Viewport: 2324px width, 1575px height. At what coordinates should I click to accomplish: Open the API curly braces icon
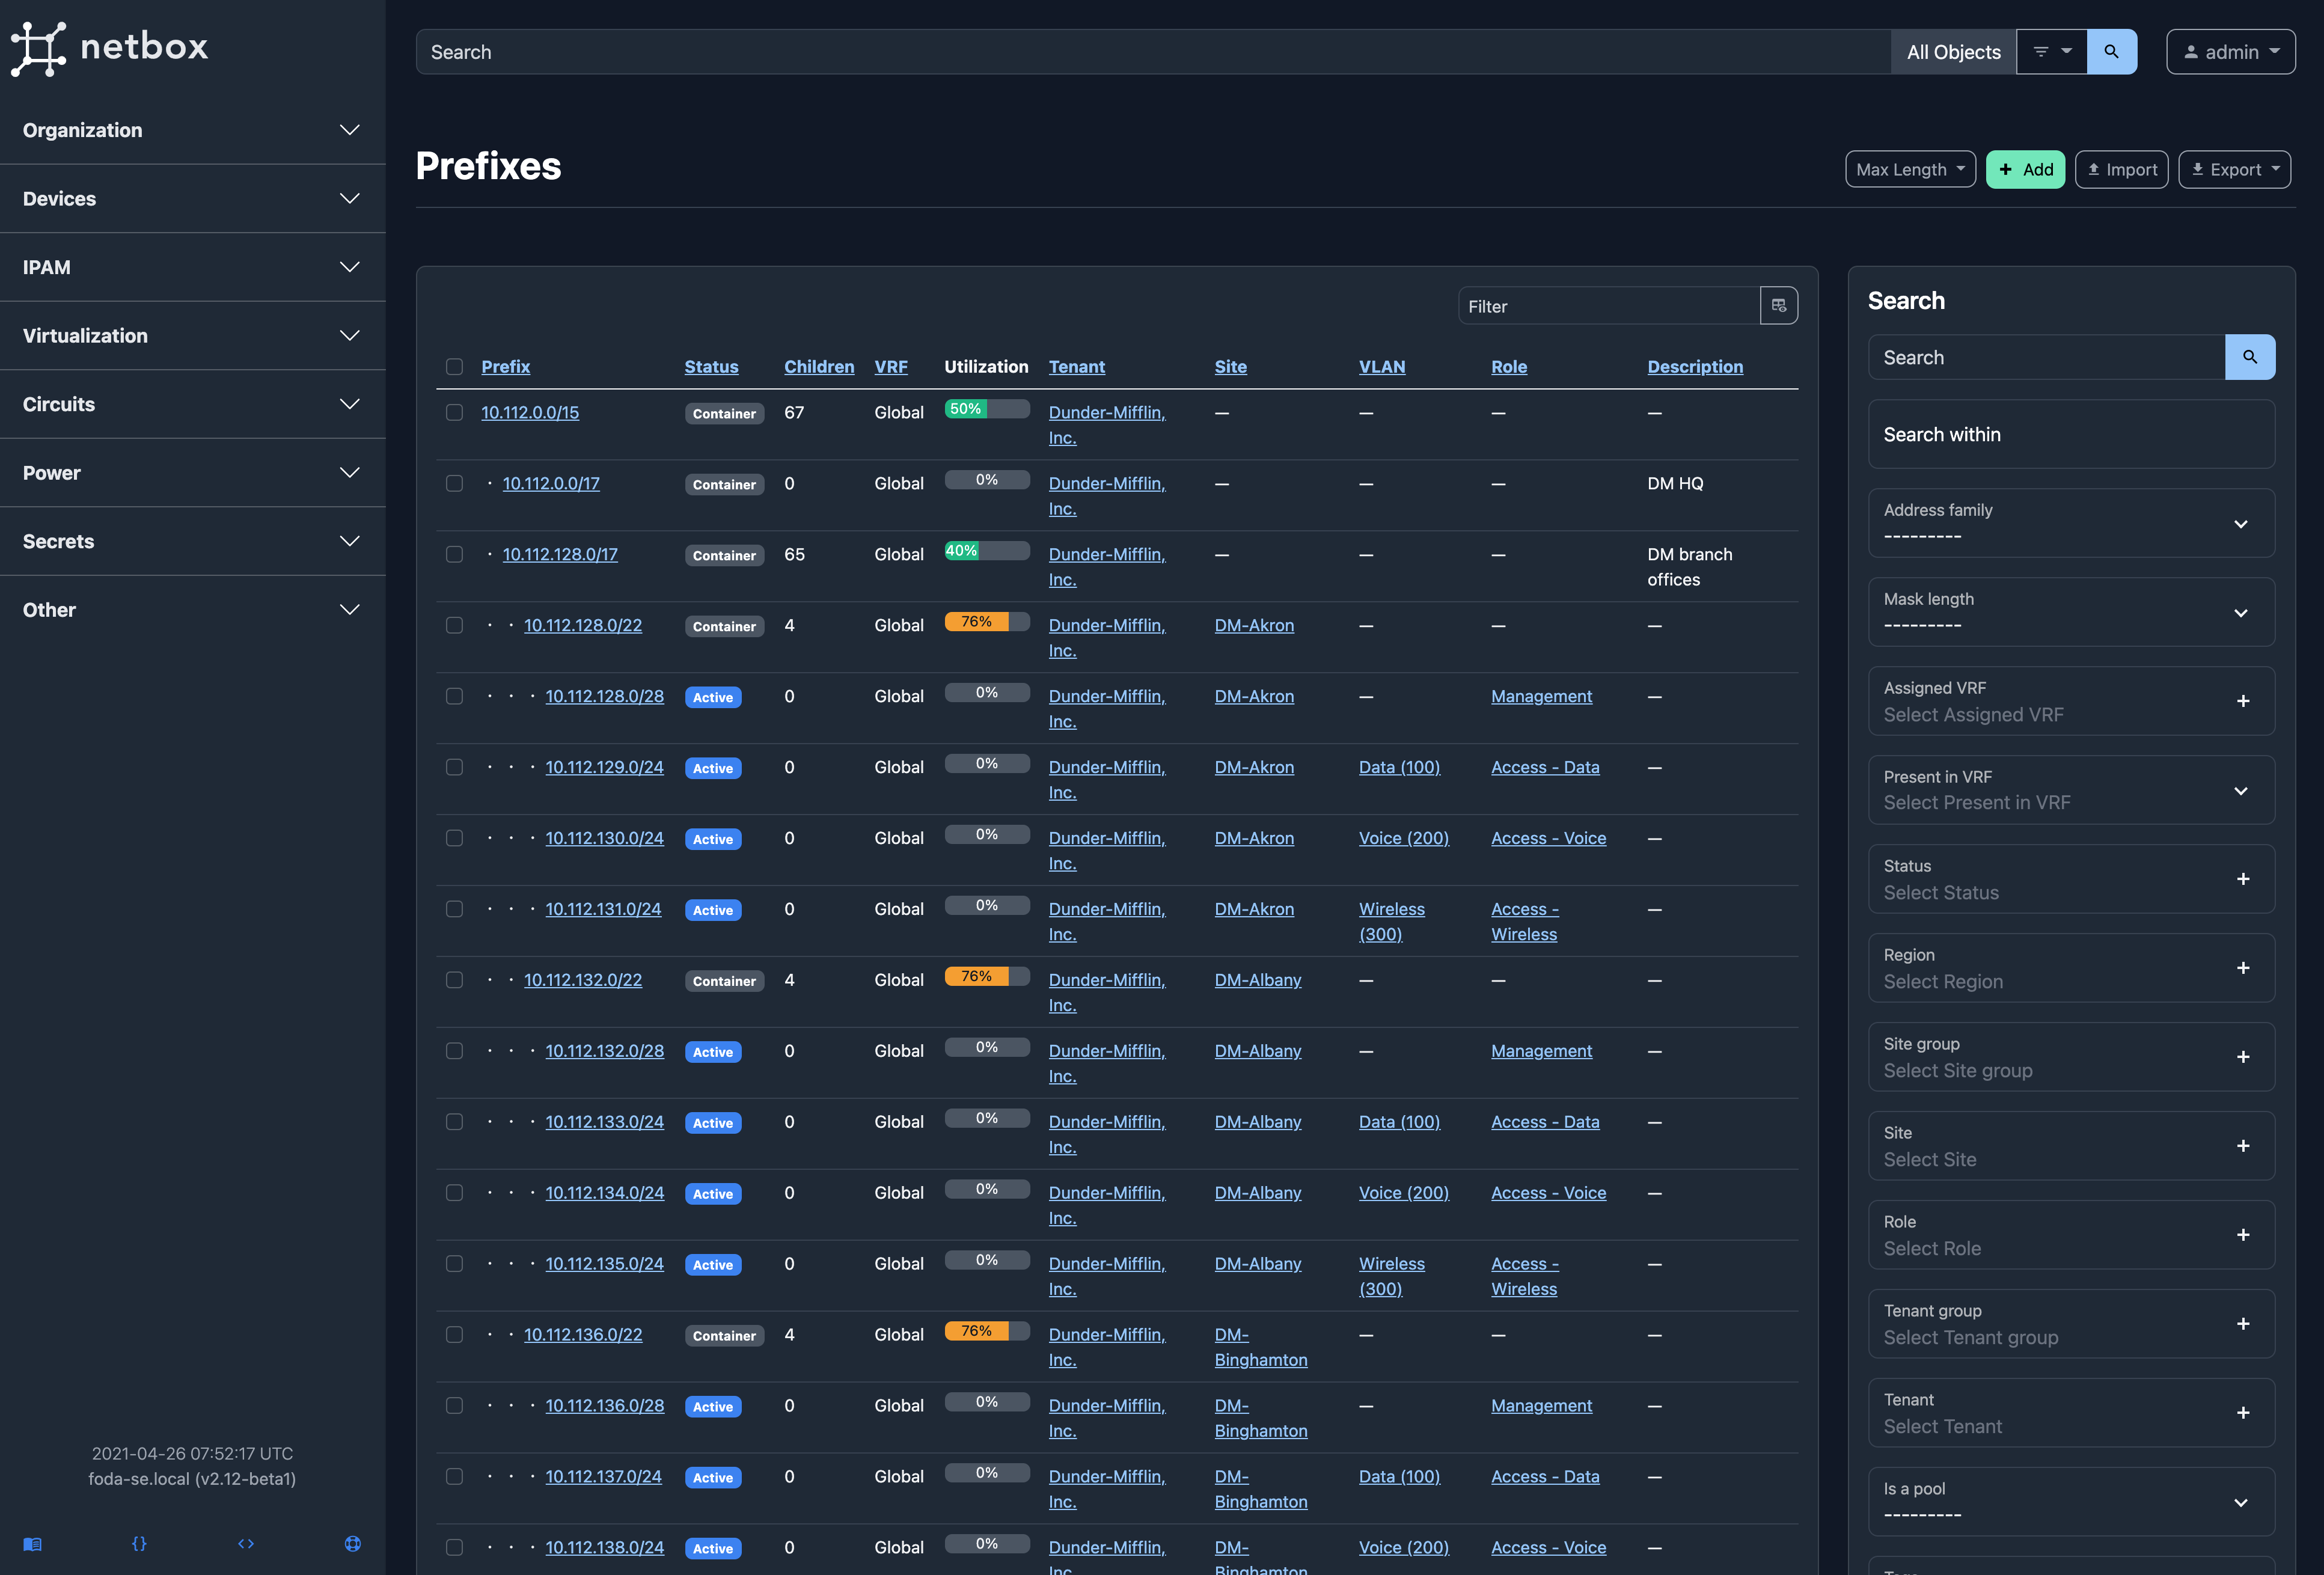139,1543
